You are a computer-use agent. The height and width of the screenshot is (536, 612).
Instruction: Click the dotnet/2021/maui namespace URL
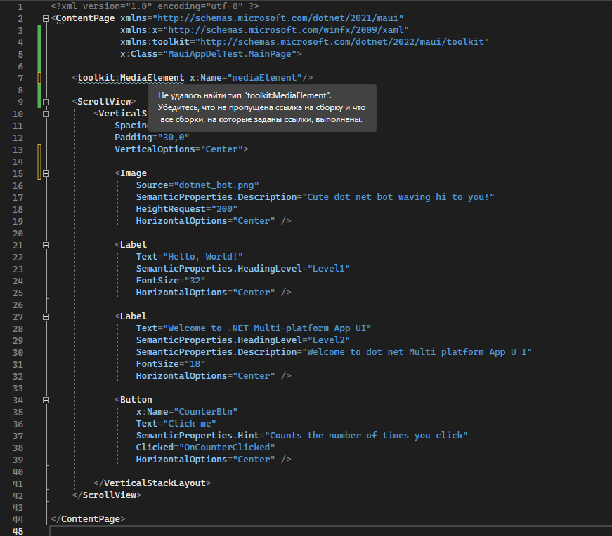(278, 18)
